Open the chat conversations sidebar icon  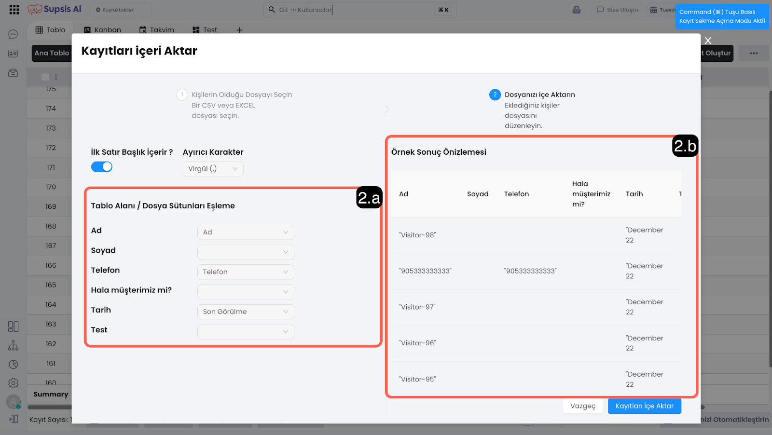pyautogui.click(x=13, y=34)
